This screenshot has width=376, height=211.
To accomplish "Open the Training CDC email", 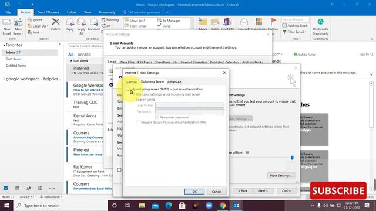I will (86, 104).
